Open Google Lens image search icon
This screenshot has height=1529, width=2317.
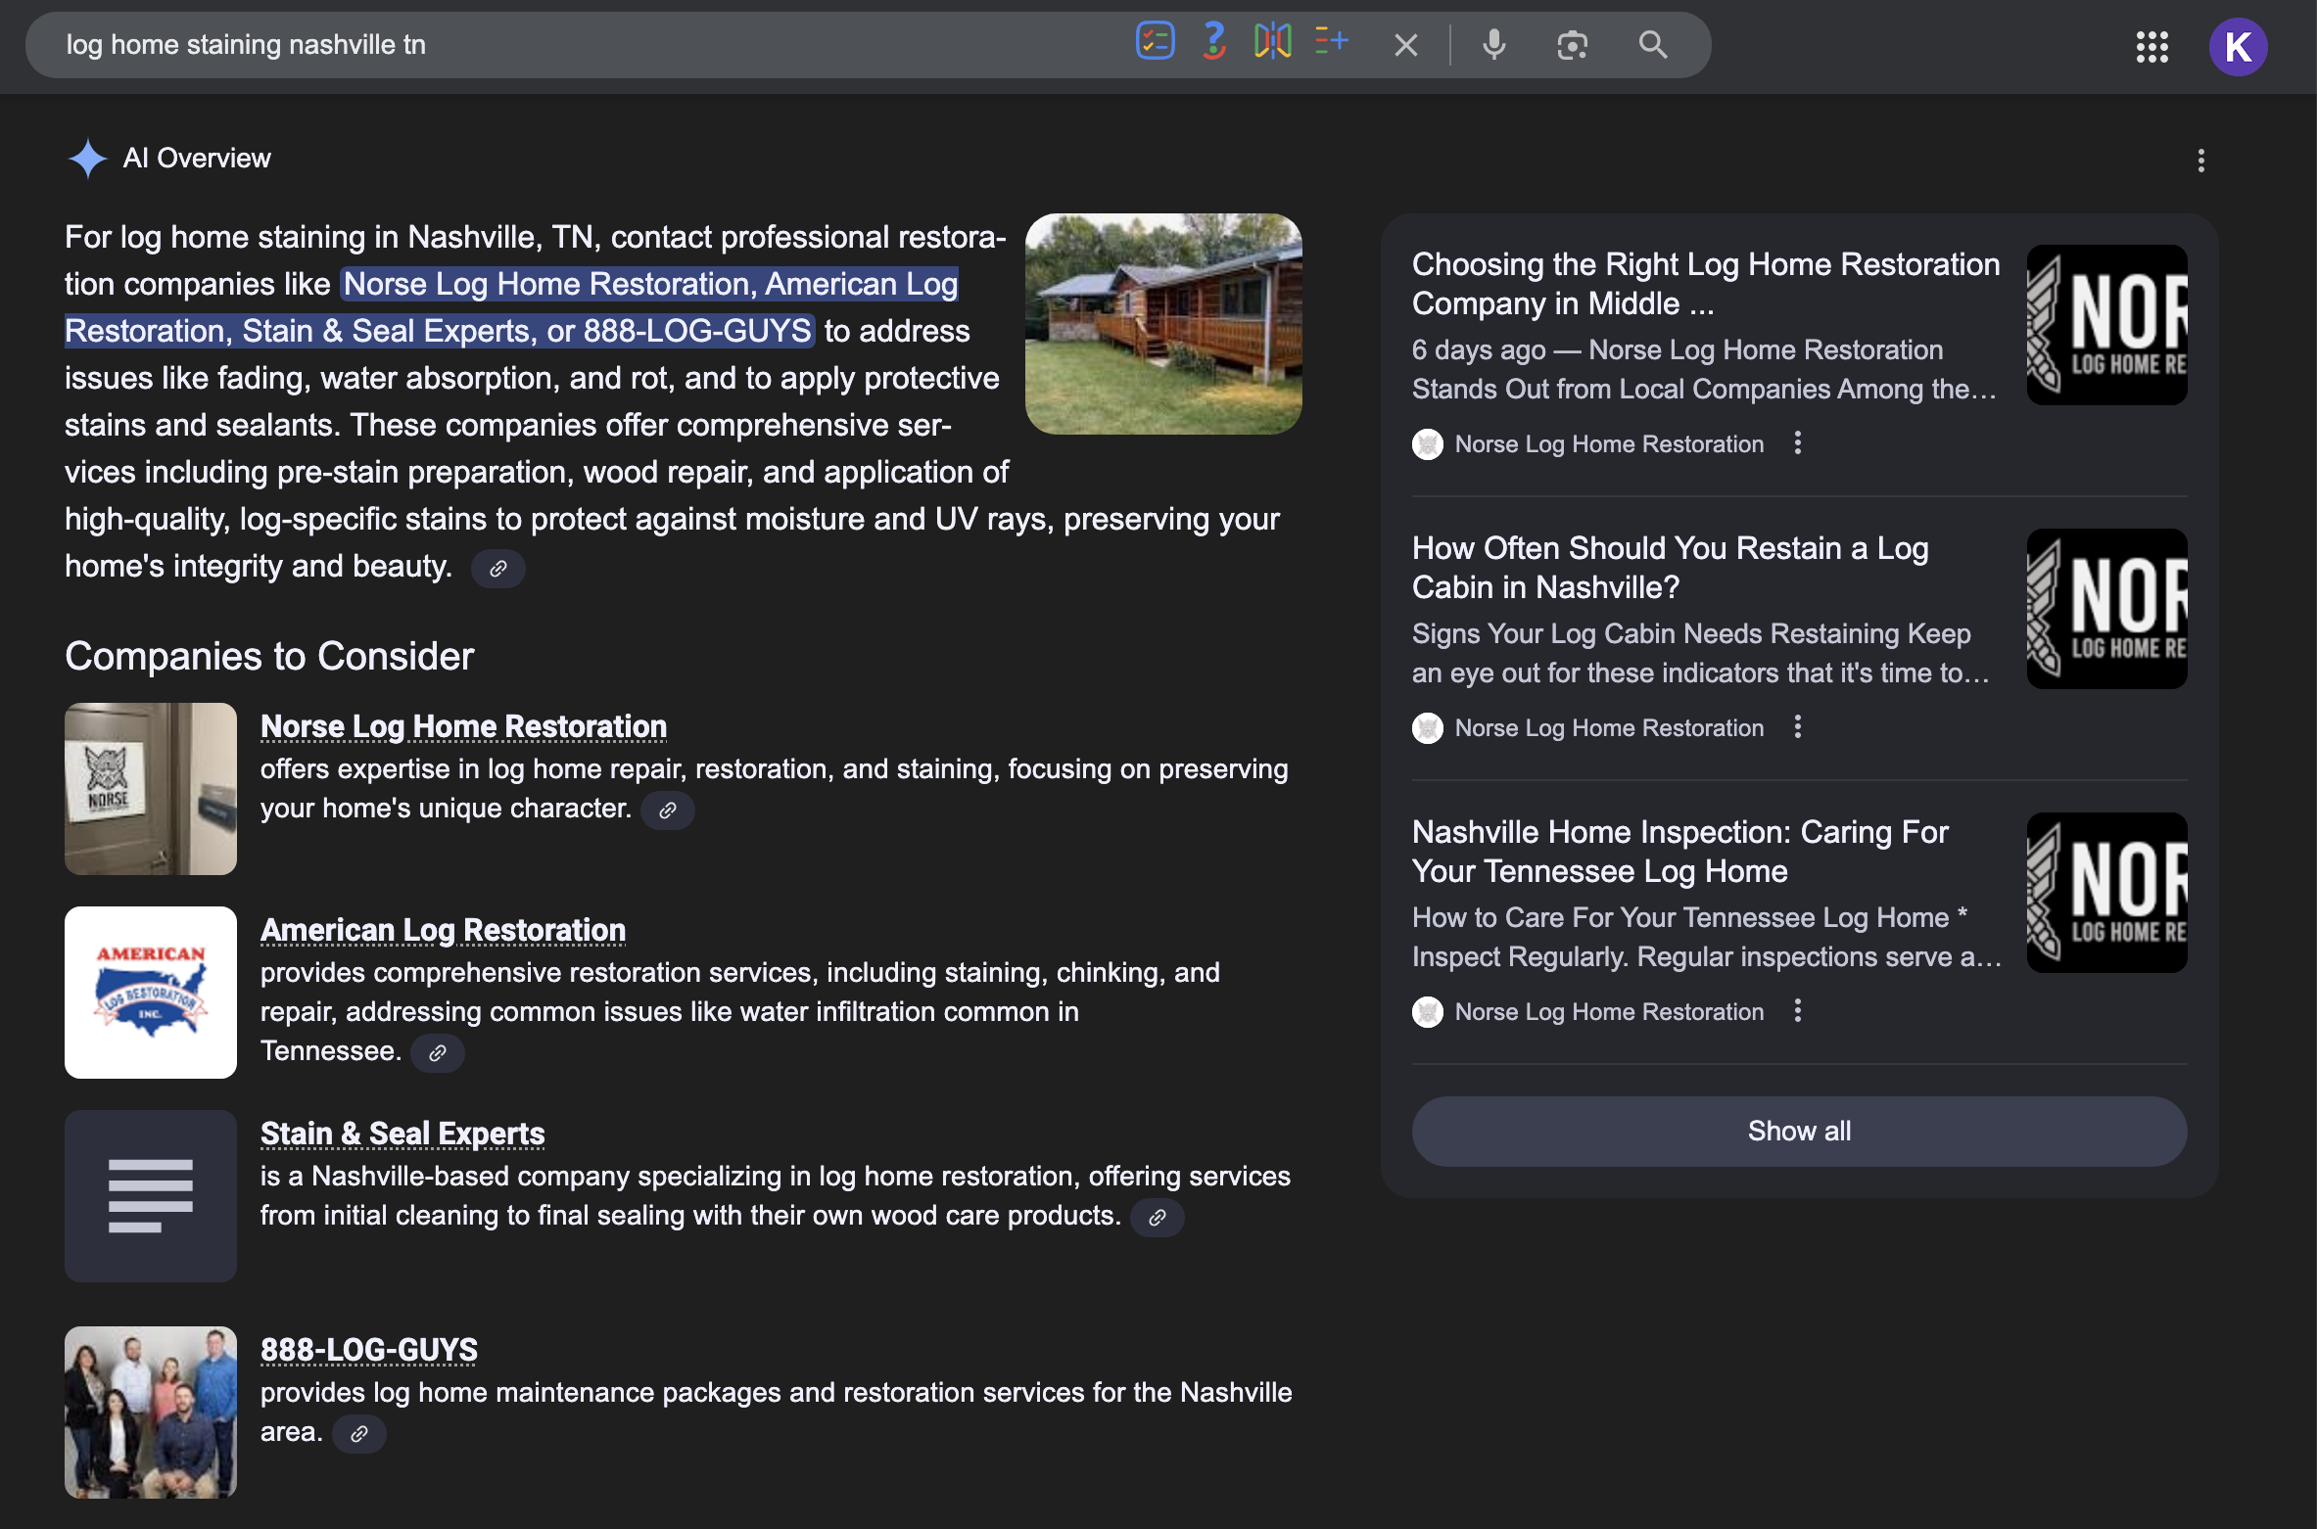[x=1572, y=45]
